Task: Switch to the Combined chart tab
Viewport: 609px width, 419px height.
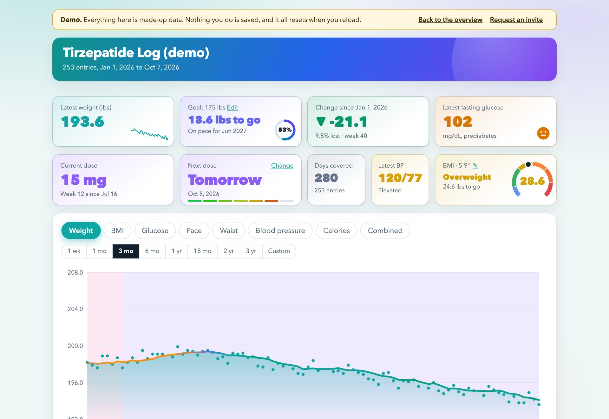Action: tap(385, 230)
